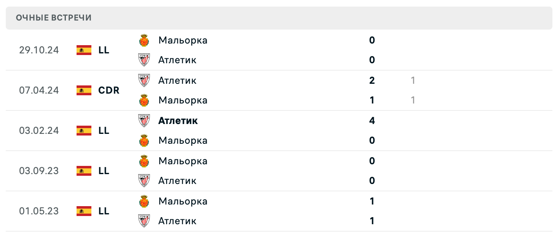The height and width of the screenshot is (239, 559).
Task: Click Spain flag in 29.10.24 row
Action: (84, 50)
